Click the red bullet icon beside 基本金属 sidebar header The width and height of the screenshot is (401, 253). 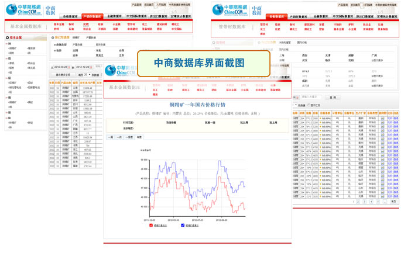pos(8,37)
